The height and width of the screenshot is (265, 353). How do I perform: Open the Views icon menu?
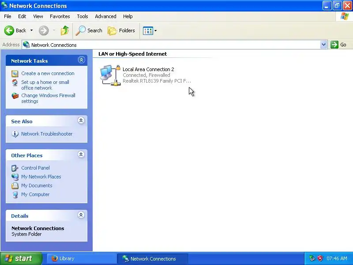(148, 30)
